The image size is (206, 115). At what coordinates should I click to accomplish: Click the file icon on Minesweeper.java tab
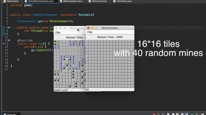tap(61, 1)
